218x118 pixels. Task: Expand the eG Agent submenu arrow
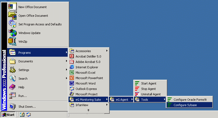point(132,99)
